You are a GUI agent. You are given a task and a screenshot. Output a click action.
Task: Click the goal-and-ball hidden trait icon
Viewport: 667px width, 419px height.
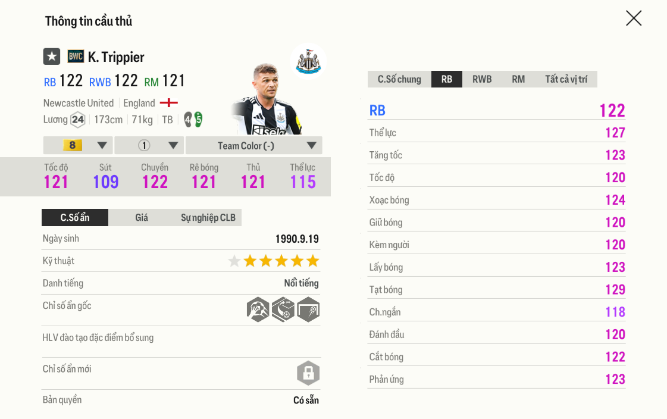pos(308,309)
